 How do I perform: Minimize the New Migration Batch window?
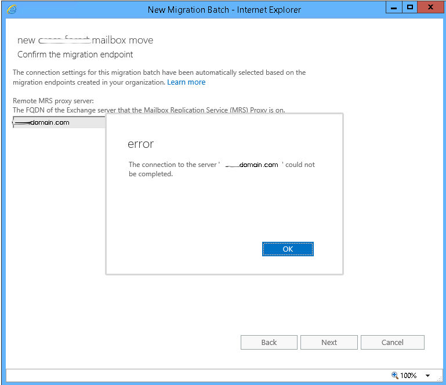(x=393, y=8)
